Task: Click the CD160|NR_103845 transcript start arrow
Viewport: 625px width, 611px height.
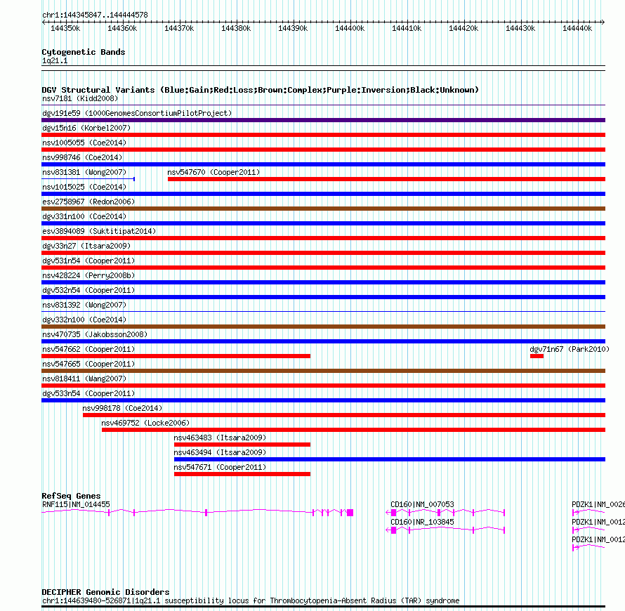Action: [388, 530]
